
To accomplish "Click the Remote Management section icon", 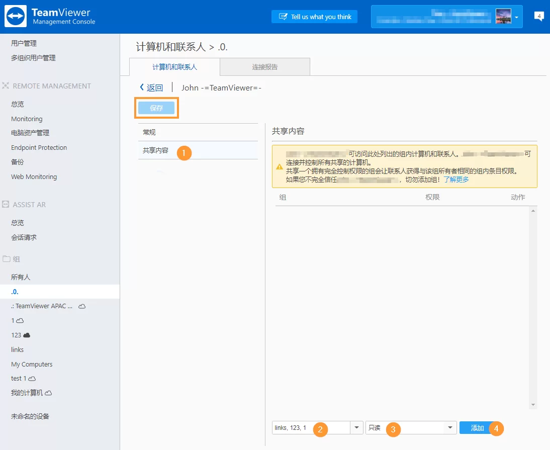I will pyautogui.click(x=7, y=85).
